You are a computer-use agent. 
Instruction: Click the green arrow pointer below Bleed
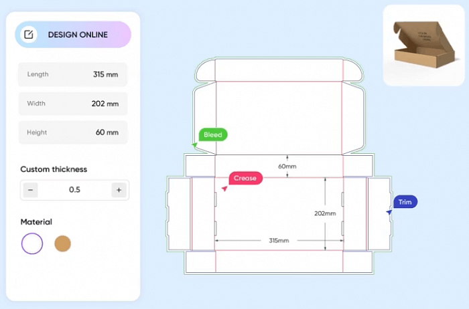[194, 145]
